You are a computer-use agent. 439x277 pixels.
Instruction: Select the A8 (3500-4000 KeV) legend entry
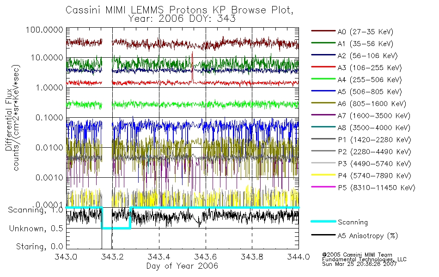click(x=361, y=128)
